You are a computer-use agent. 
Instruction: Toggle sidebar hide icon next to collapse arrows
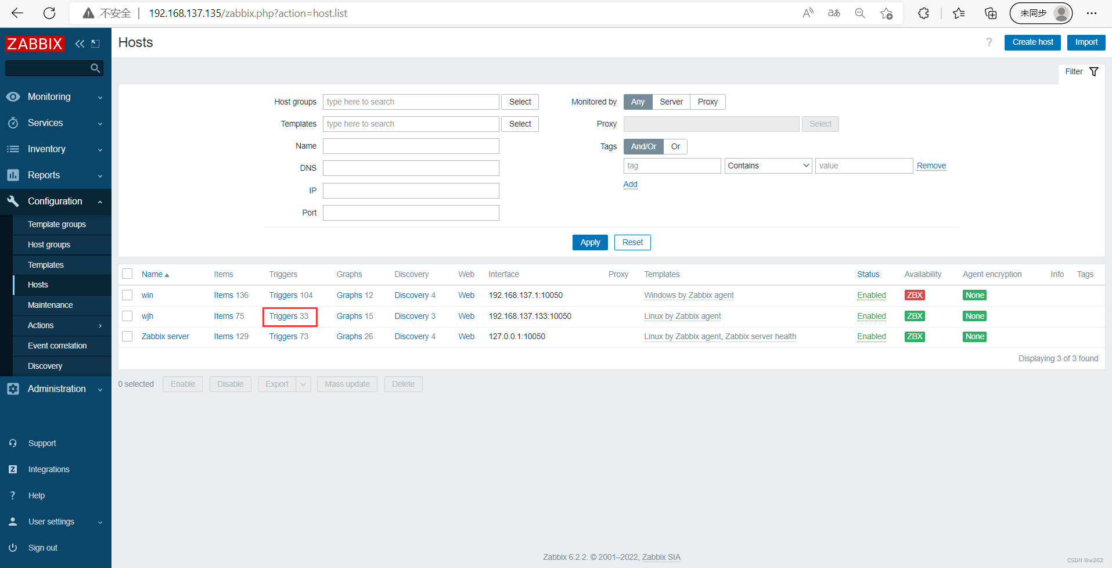(x=96, y=44)
